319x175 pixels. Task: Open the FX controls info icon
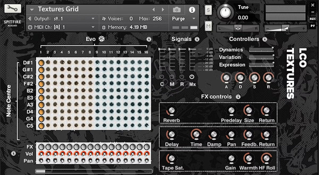[x=238, y=97]
